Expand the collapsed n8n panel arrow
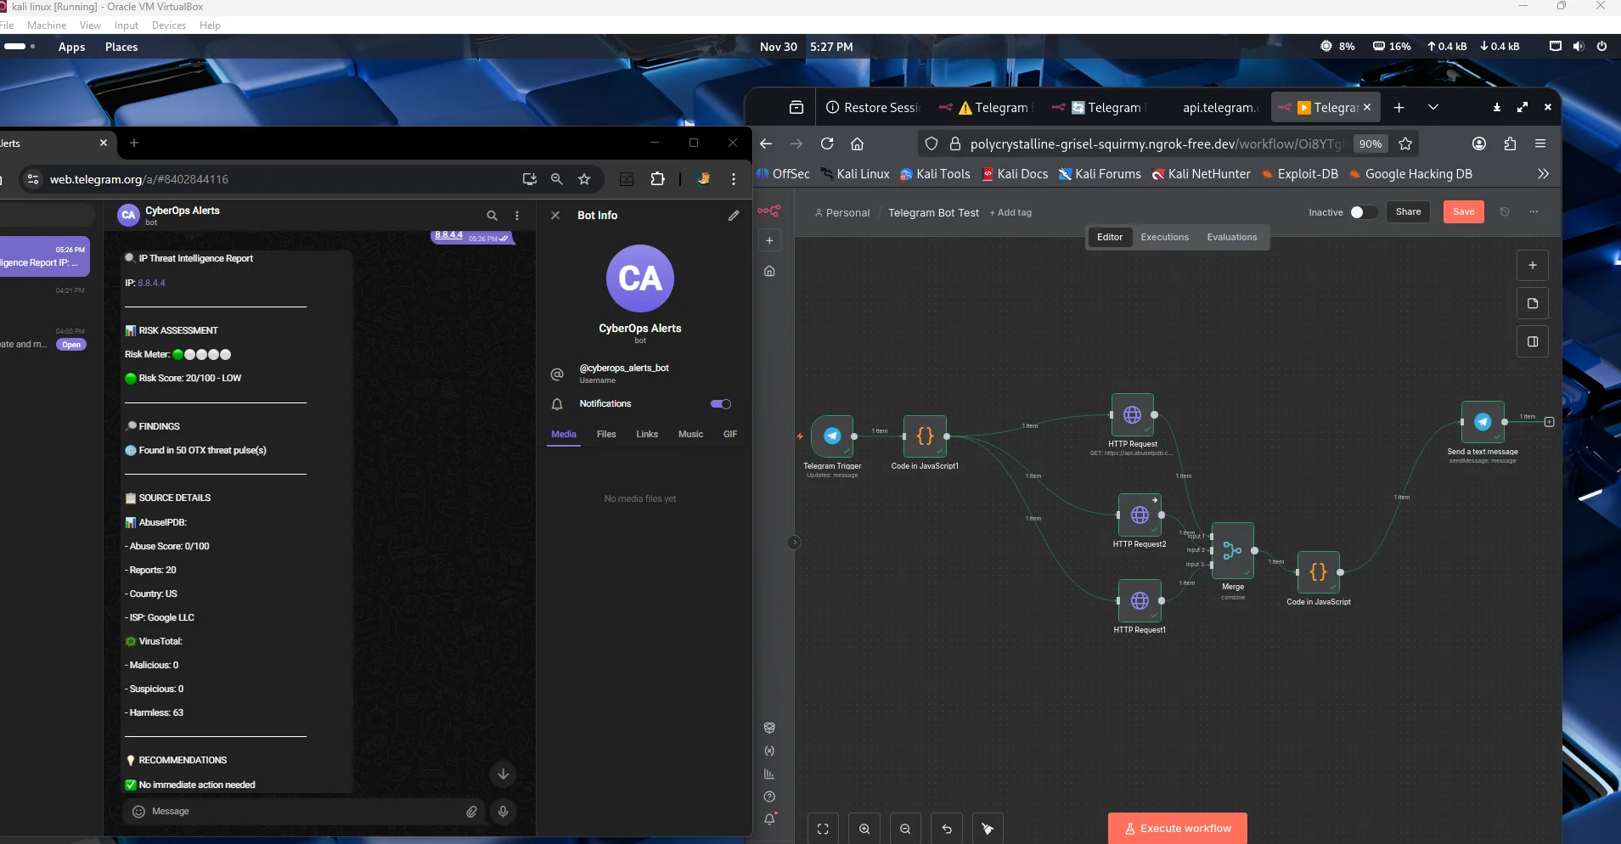The image size is (1621, 844). [794, 543]
